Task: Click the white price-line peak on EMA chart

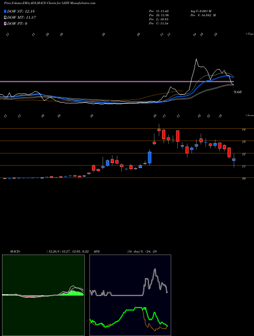Action: (x=196, y=60)
